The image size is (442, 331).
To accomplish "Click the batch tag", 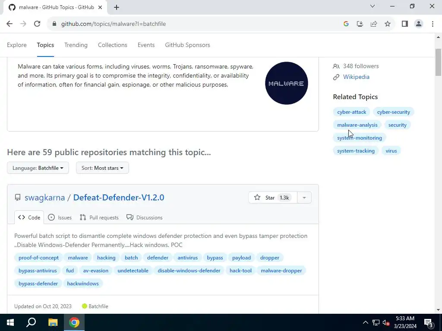I will [131, 258].
